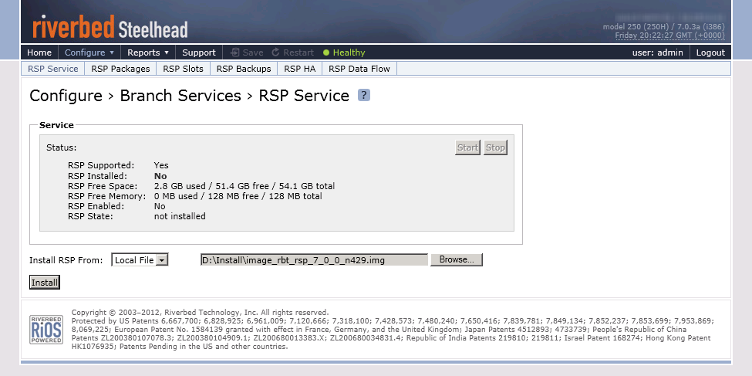Click the RiOS Powered logo
Image resolution: width=752 pixels, height=376 pixels.
pyautogui.click(x=46, y=330)
